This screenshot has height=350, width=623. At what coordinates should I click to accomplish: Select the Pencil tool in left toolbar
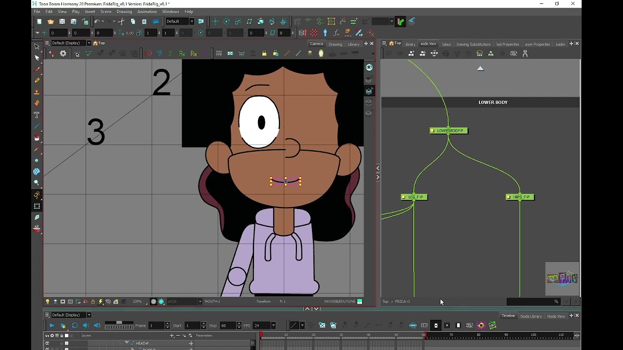(37, 80)
